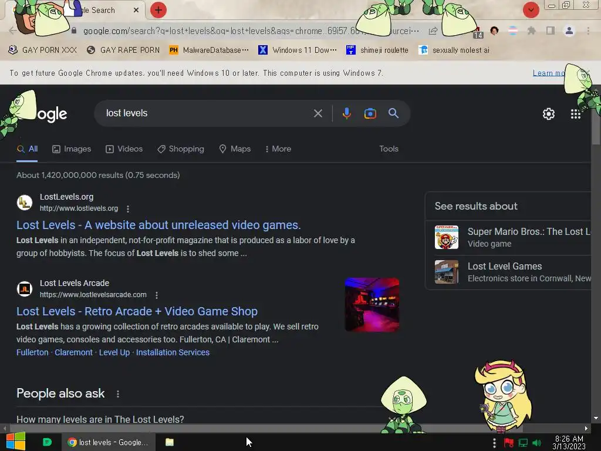Follow the Claremont sitelink
Screen dimensions: 601x451
(x=73, y=352)
